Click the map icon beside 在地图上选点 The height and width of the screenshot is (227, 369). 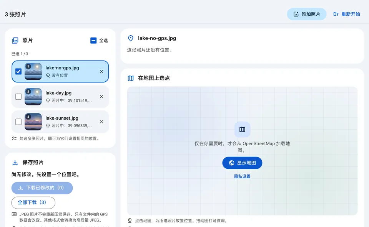tap(131, 78)
